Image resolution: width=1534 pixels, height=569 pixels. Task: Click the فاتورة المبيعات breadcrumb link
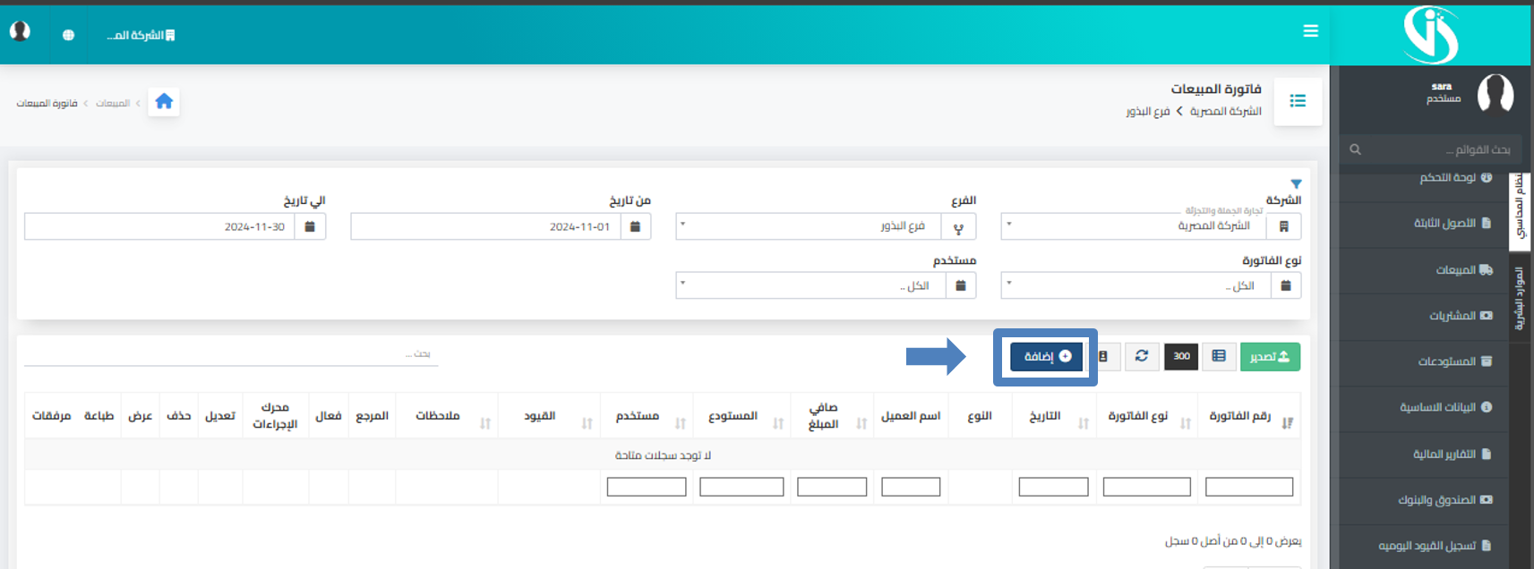point(47,104)
